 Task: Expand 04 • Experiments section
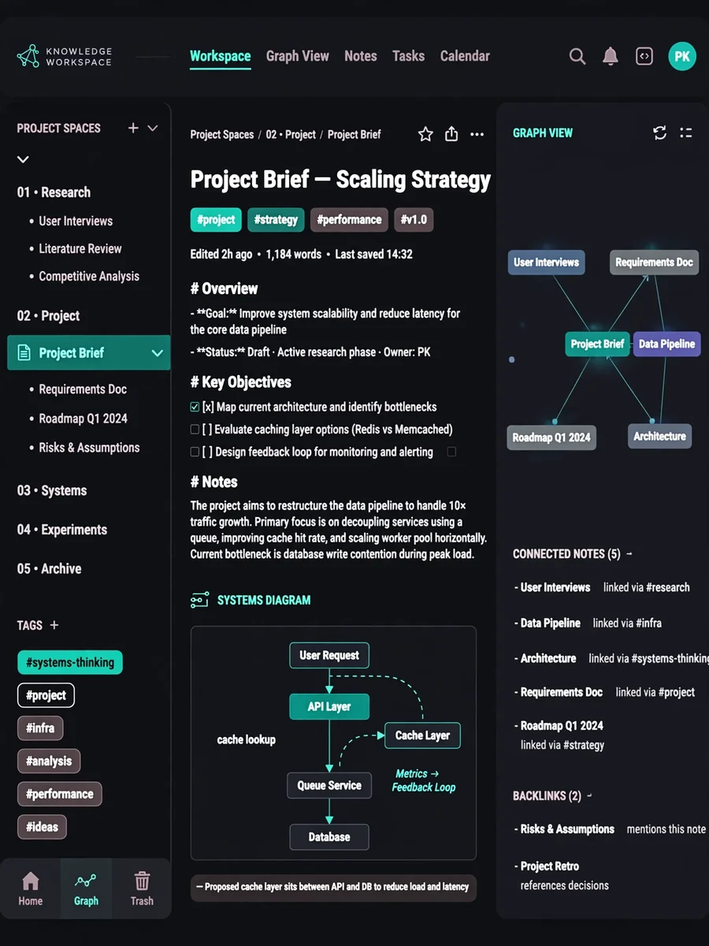tap(62, 530)
